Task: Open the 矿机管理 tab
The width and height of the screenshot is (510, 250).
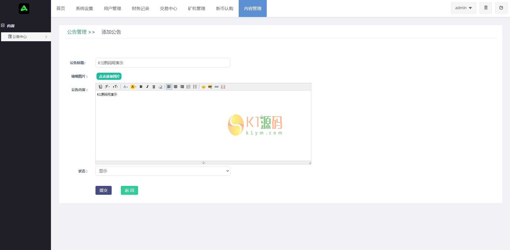Action: (x=197, y=9)
